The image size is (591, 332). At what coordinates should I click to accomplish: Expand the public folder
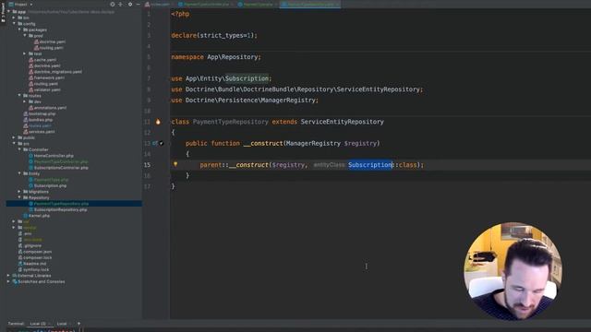point(15,137)
